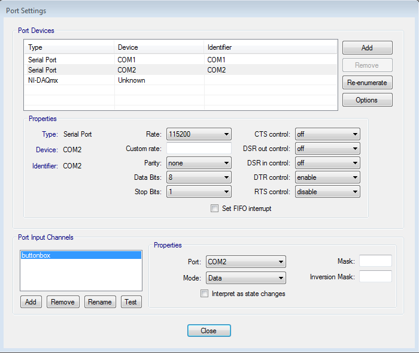Expand the input channel Port dropdown
Screen dimensions: 419x353
point(245,262)
